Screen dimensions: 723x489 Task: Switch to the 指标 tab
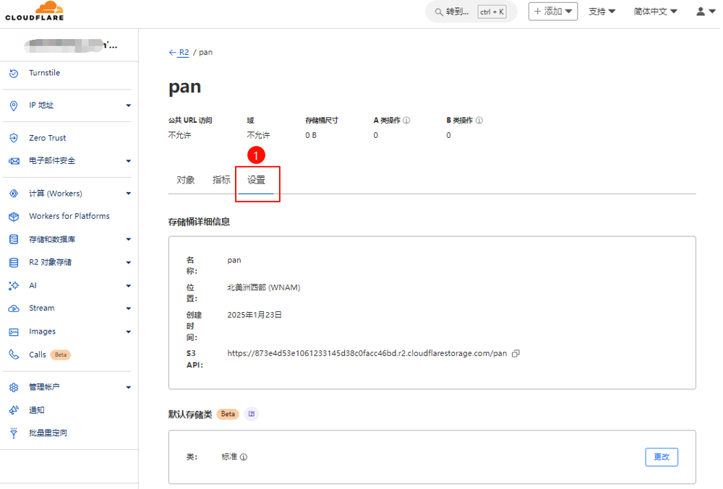click(221, 181)
